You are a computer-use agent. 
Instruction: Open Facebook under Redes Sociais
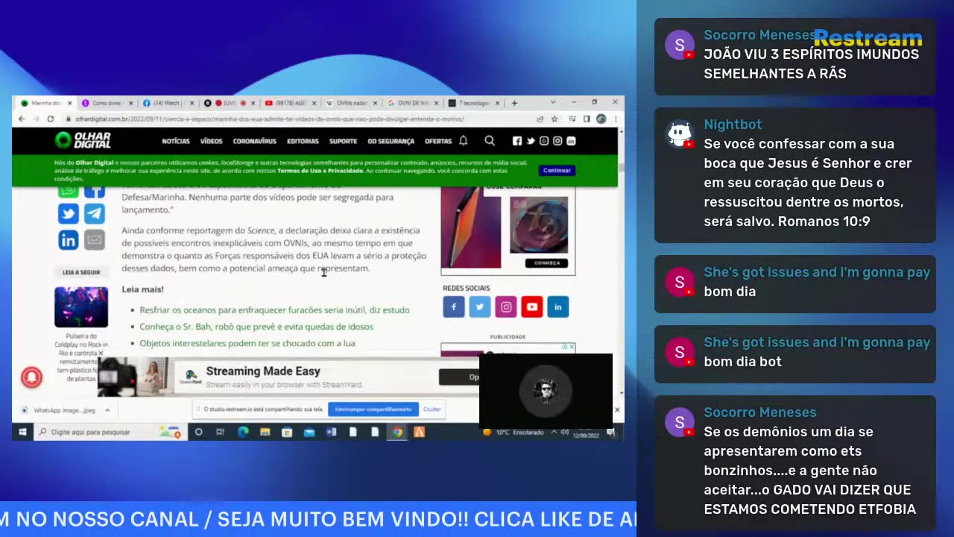pos(454,307)
